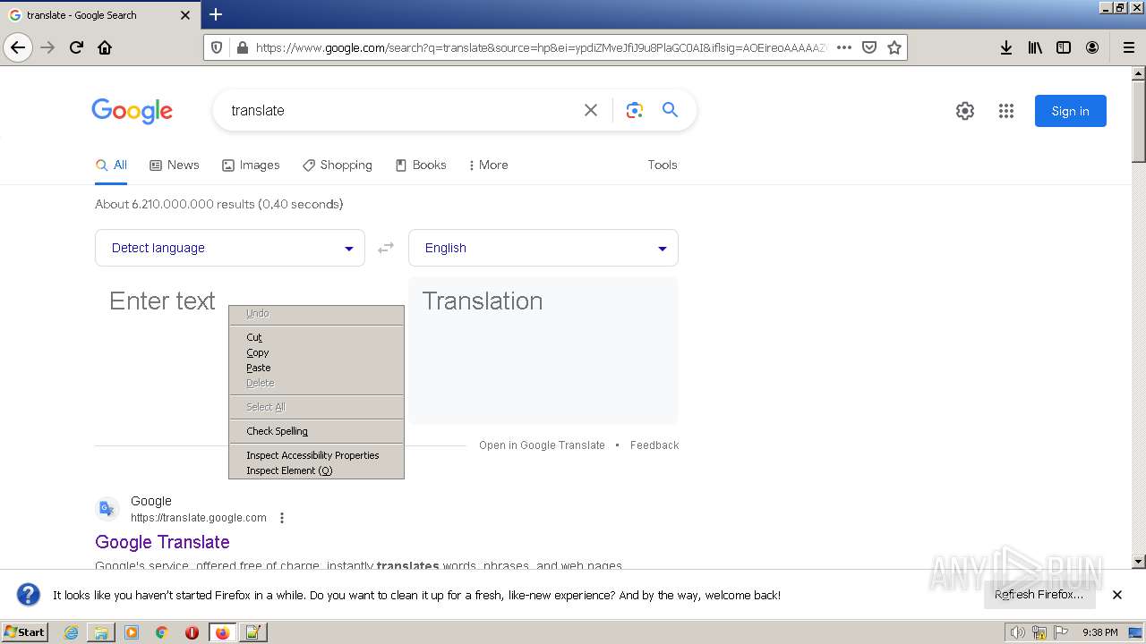Switch to the Images tab
This screenshot has width=1146, height=644.
pyautogui.click(x=251, y=165)
